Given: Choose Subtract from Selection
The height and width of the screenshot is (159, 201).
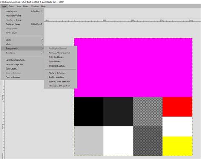Looking at the screenshot, I should pyautogui.click(x=61, y=81).
